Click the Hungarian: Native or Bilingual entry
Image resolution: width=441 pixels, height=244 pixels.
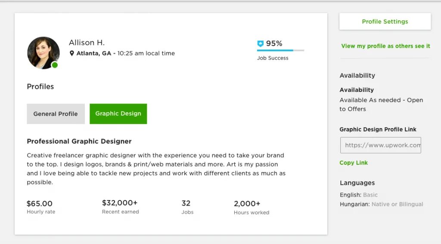(381, 204)
